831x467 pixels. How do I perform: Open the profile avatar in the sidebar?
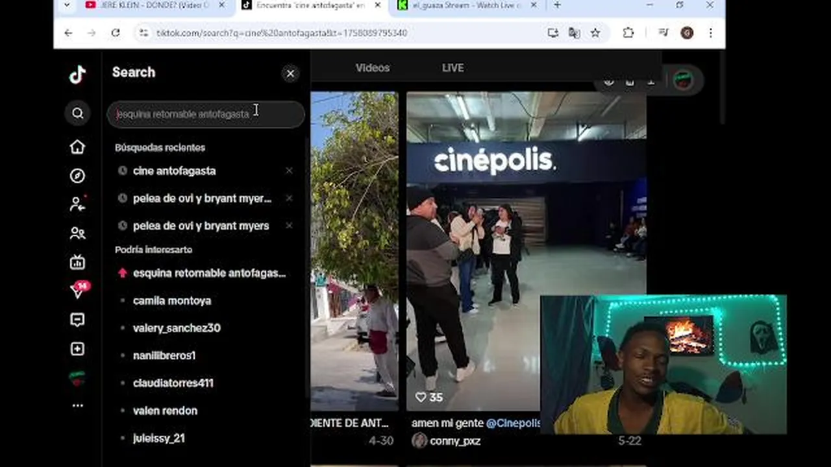click(x=77, y=378)
